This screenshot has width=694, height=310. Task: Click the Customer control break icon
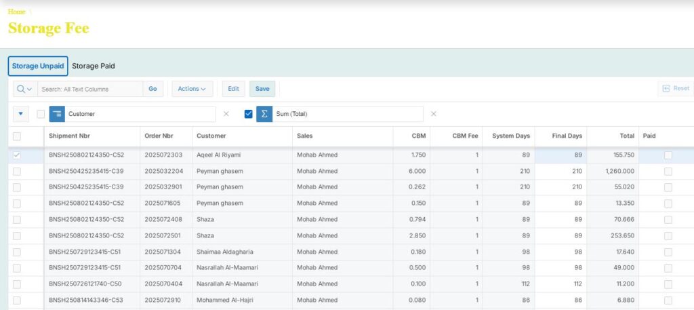(57, 114)
